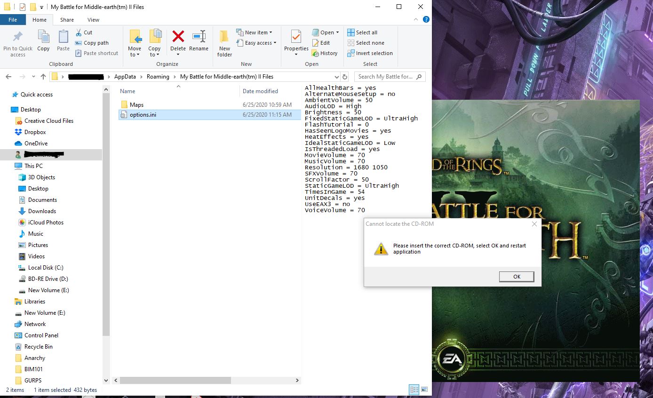Click the History command
Screen dimensions: 653x398
coord(325,53)
